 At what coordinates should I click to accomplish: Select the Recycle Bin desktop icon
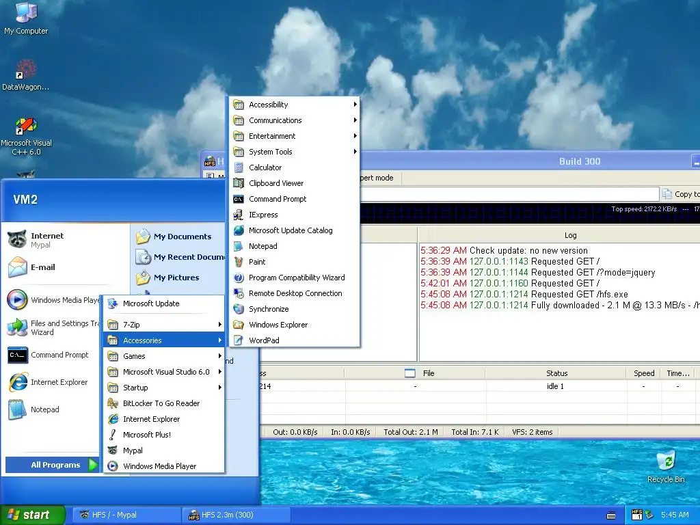pyautogui.click(x=666, y=466)
